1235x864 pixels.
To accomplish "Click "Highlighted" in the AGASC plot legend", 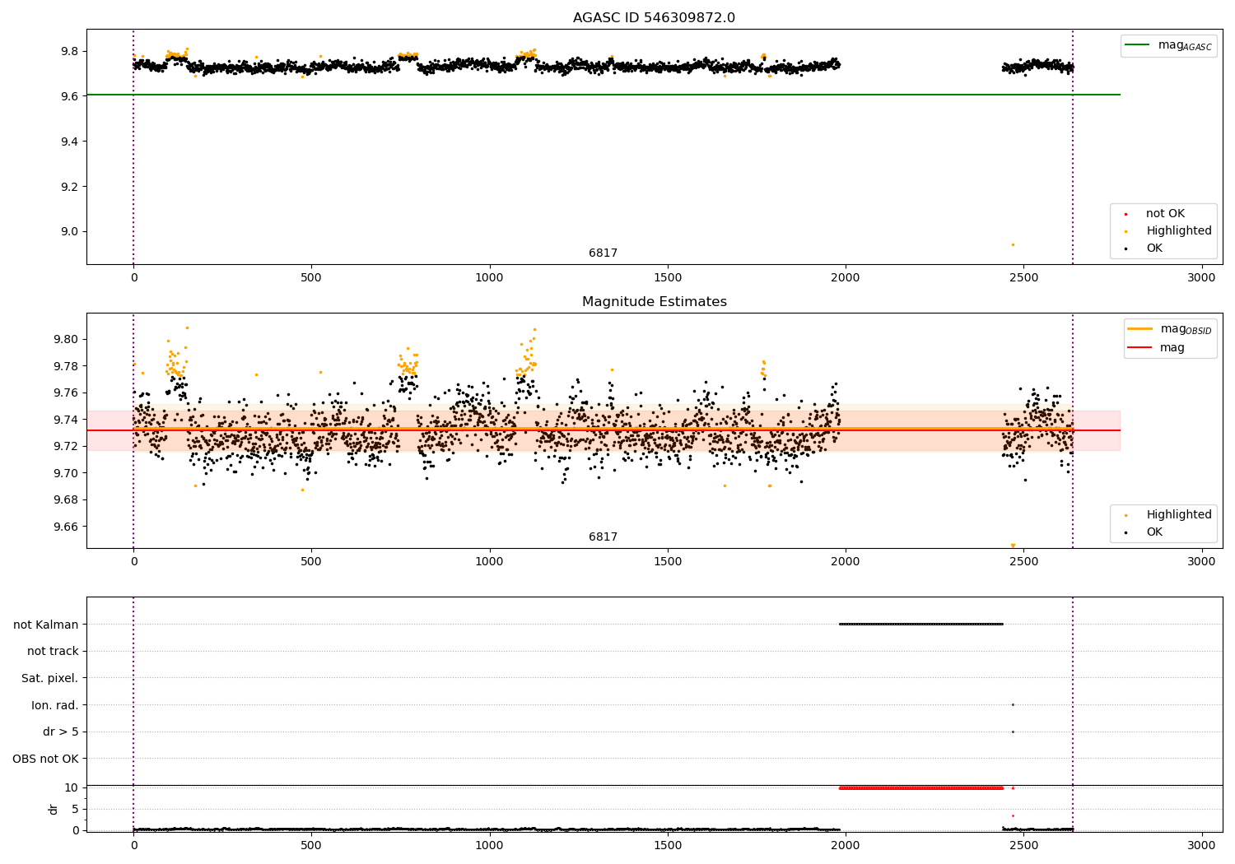I will pyautogui.click(x=1178, y=231).
